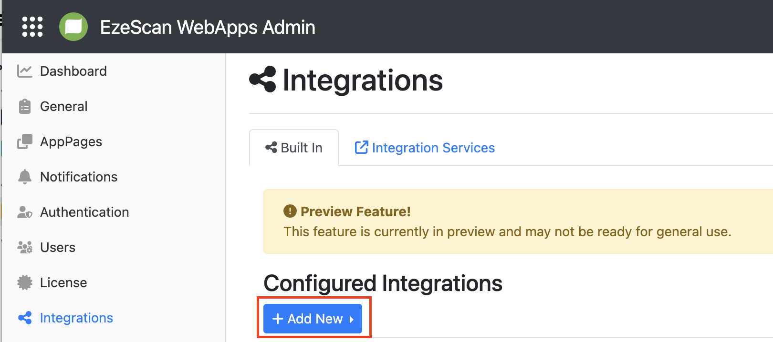Expand the Add New dropdown button
Screen dimensions: 773x342
point(313,319)
